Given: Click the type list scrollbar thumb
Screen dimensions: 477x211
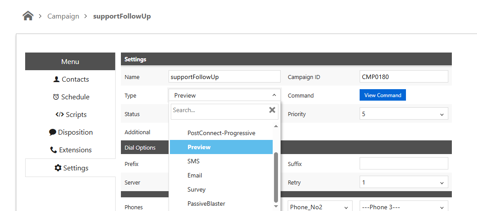Looking at the screenshot, I should coord(276,177).
